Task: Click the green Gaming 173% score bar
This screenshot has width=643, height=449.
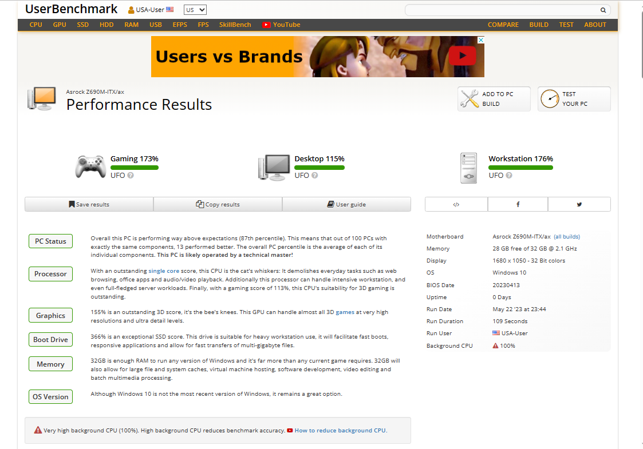Action: 134,168
